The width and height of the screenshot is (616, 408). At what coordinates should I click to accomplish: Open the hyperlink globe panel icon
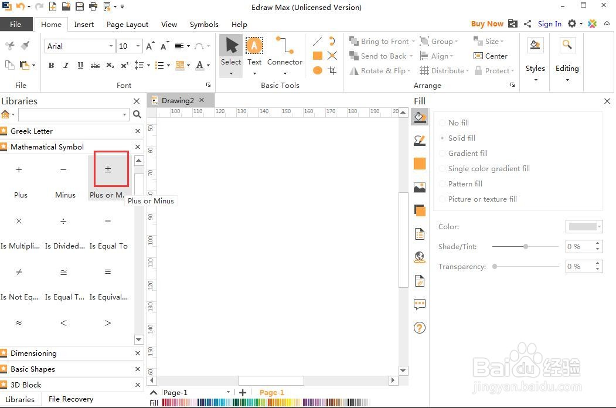[420, 257]
